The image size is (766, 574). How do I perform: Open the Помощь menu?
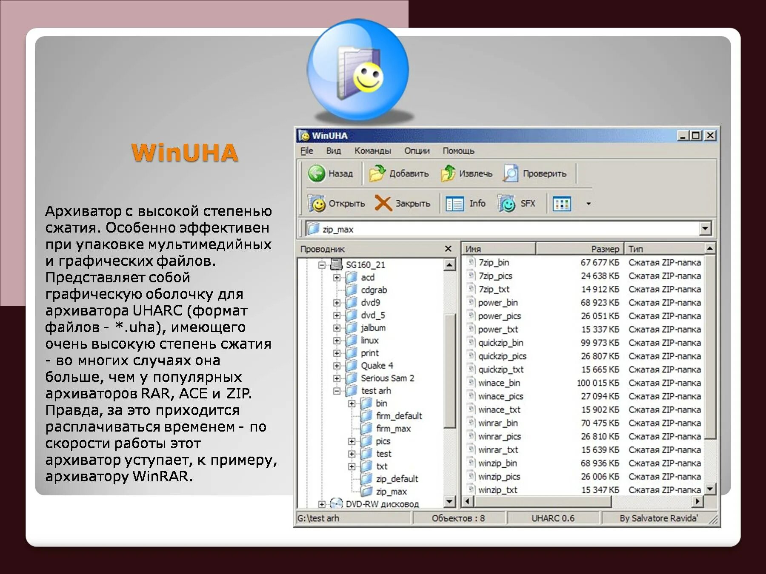click(x=458, y=151)
